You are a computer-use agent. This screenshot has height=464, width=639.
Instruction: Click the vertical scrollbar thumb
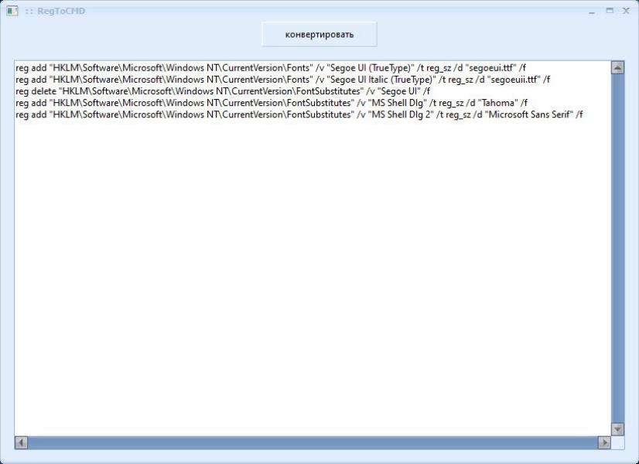617,247
